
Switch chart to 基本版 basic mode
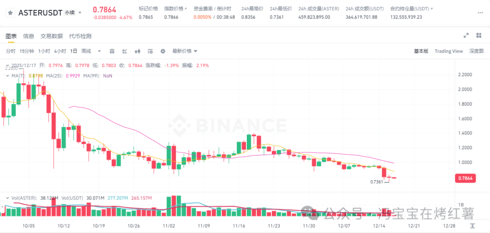pyautogui.click(x=421, y=51)
